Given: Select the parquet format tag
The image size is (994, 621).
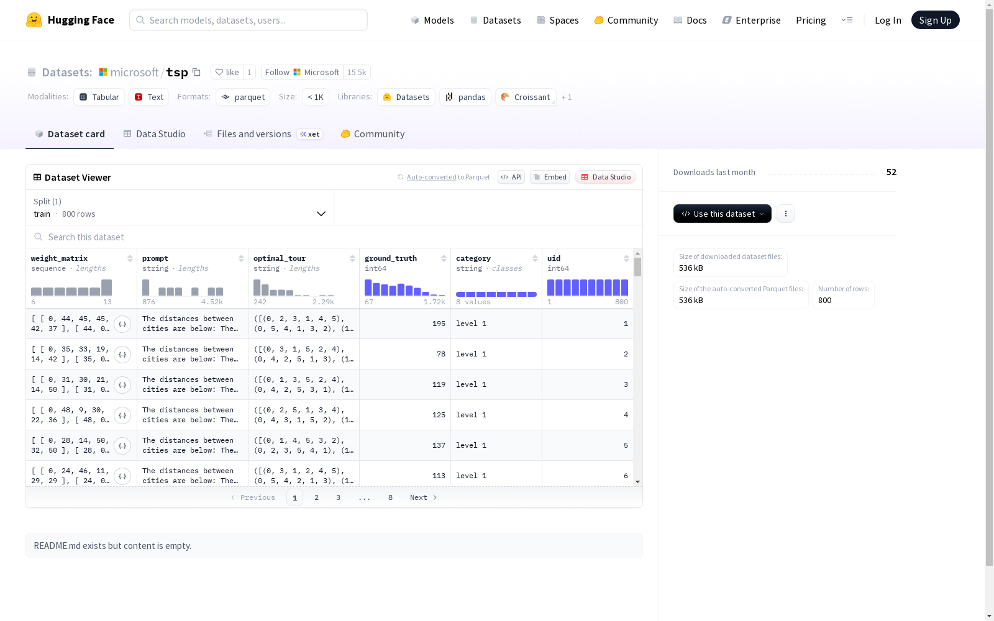Looking at the screenshot, I should click(243, 97).
